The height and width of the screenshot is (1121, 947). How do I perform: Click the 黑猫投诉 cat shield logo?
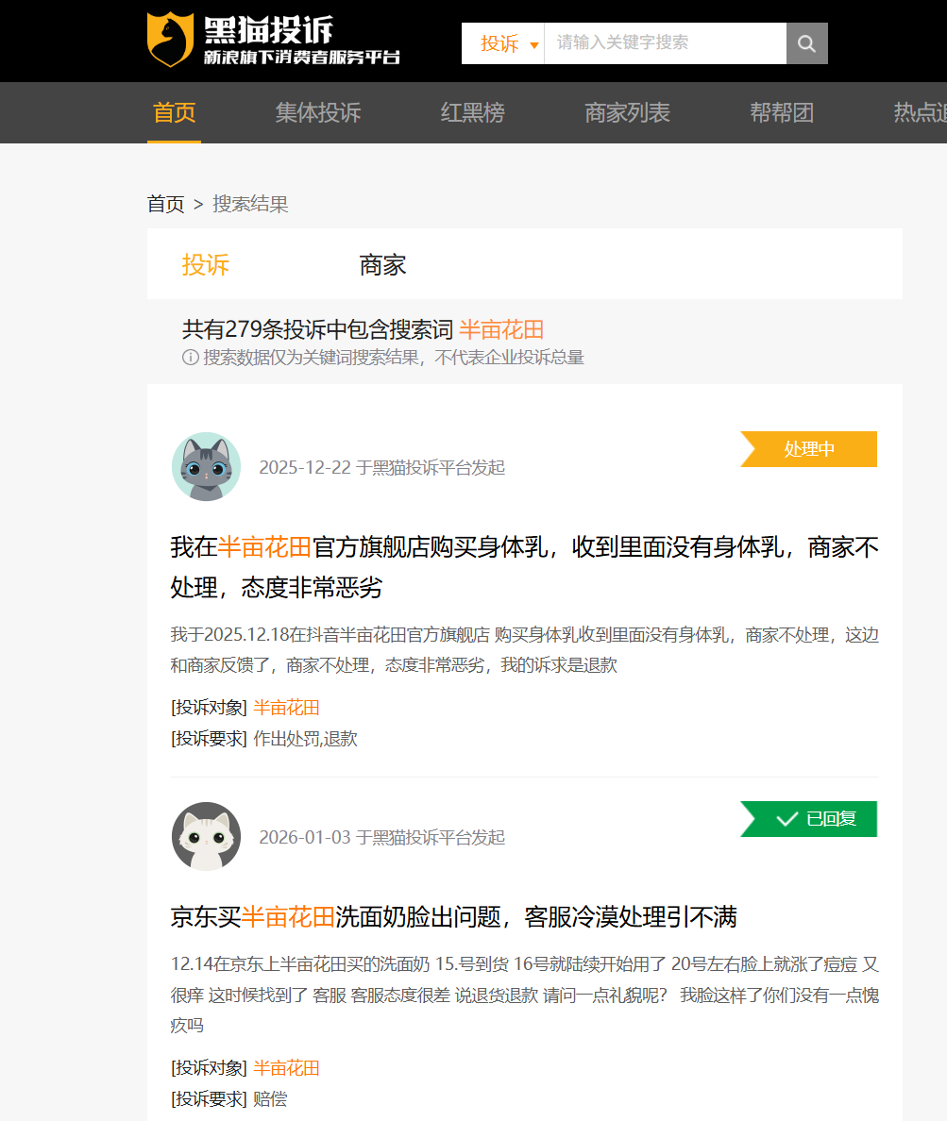click(x=170, y=41)
